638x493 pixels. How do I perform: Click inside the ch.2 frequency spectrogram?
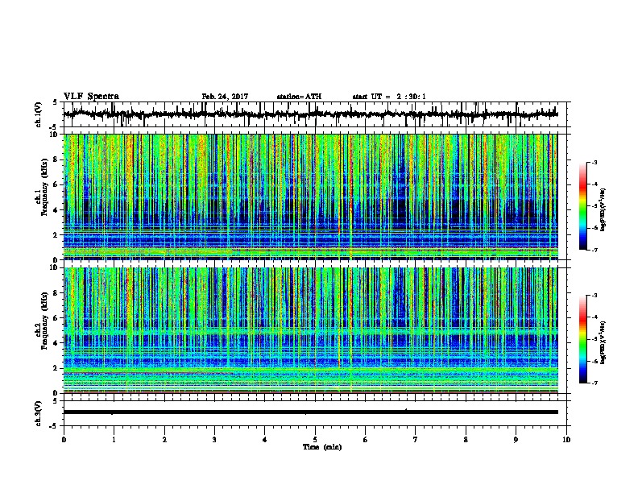[x=311, y=330]
